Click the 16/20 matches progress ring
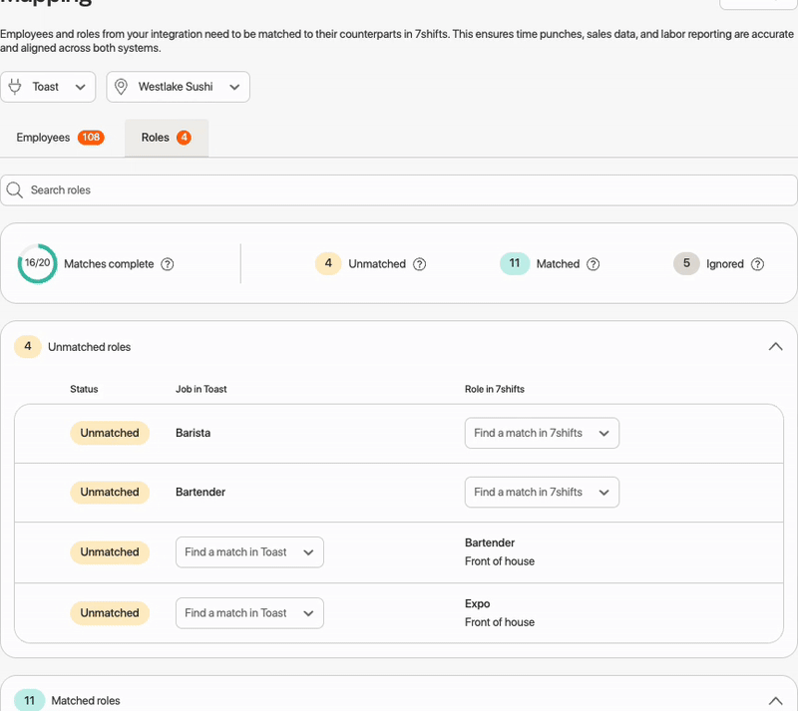The height and width of the screenshot is (711, 798). pyautogui.click(x=38, y=263)
